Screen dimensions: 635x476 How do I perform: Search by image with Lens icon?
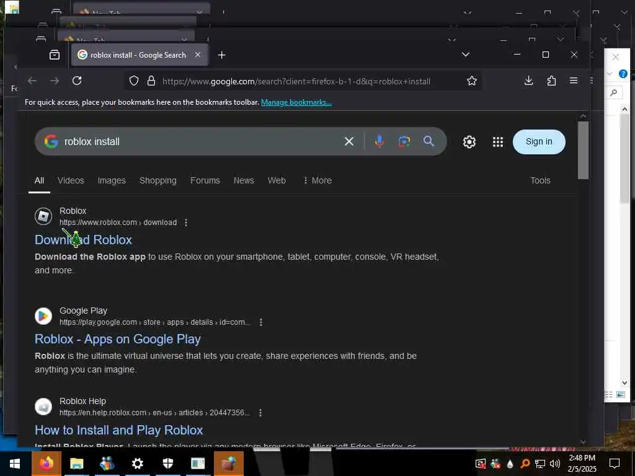point(404,141)
